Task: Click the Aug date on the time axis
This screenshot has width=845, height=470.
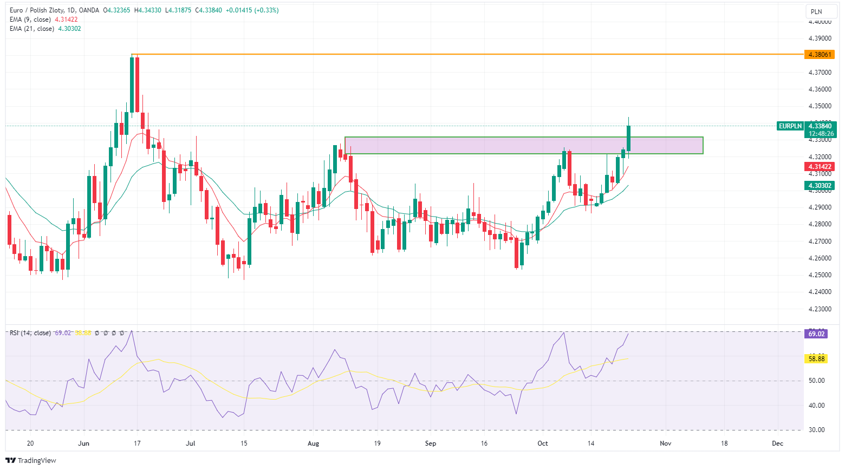Action: point(313,443)
